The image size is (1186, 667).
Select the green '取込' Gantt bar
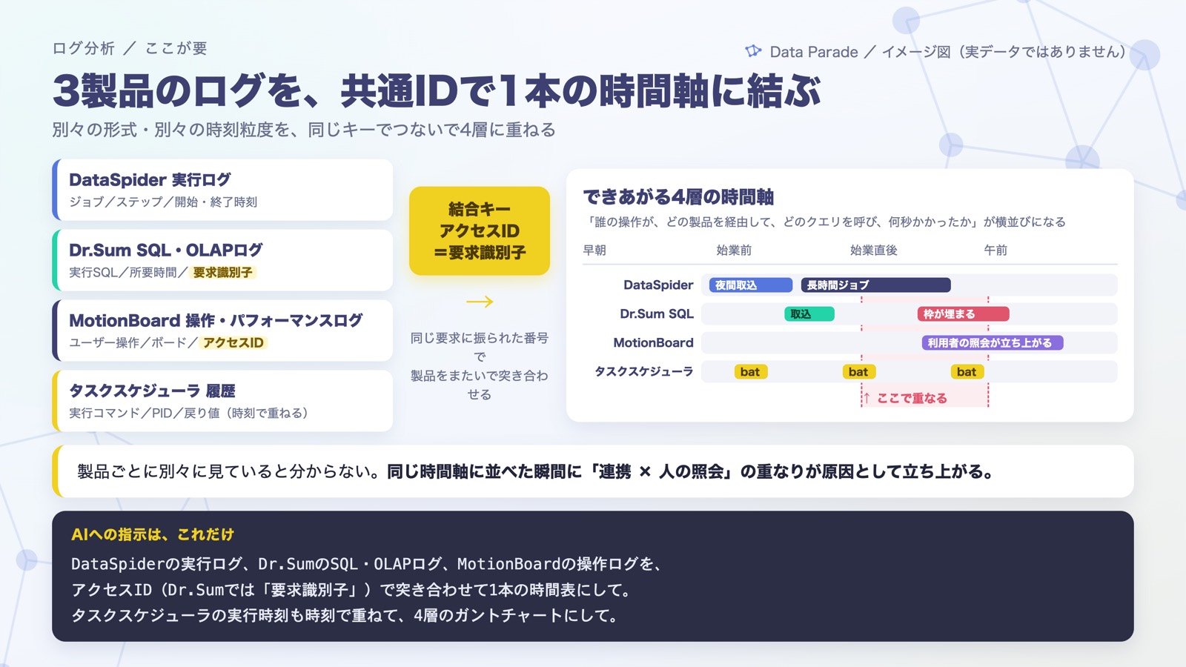[x=809, y=314]
